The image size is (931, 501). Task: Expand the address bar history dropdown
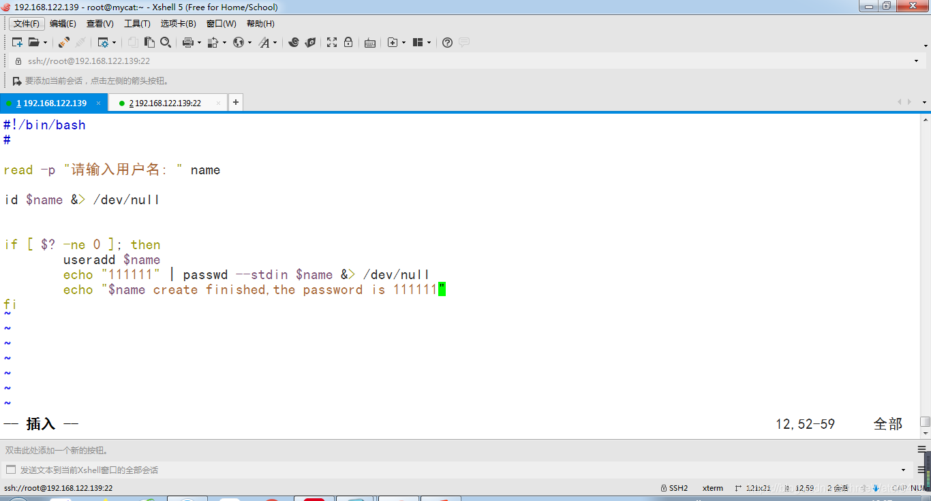pos(916,61)
